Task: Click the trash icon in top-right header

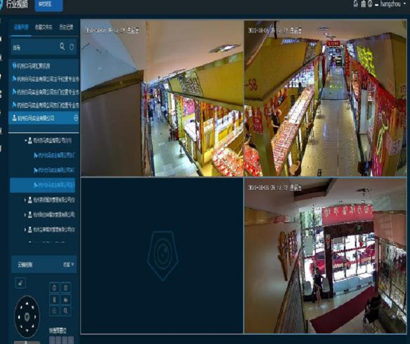Action: [363, 4]
